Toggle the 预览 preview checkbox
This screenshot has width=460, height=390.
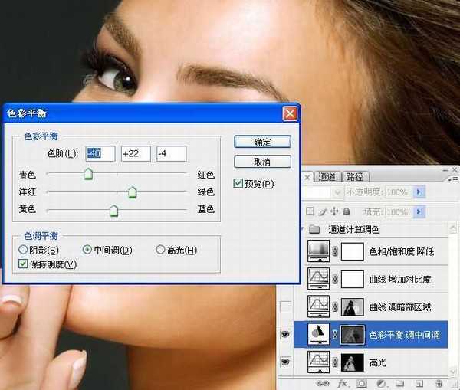pyautogui.click(x=238, y=184)
